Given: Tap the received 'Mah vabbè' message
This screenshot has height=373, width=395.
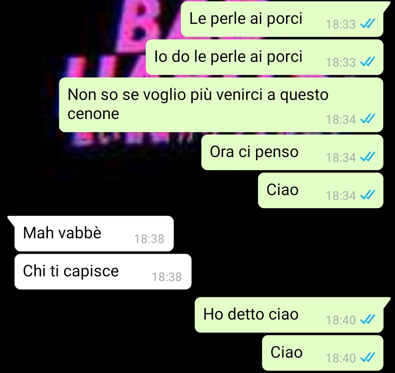Looking at the screenshot, I should click(x=94, y=234).
